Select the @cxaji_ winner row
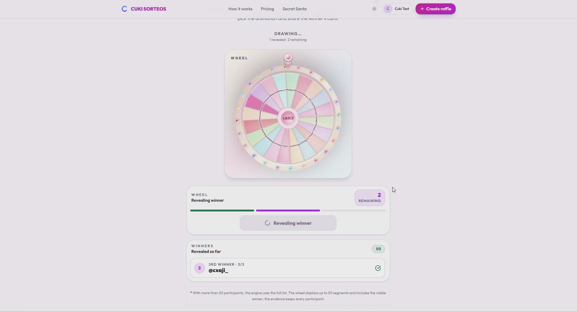The height and width of the screenshot is (312, 577). click(287, 268)
